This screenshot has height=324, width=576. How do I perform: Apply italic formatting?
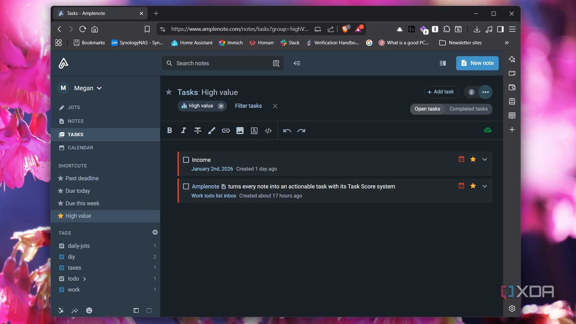pyautogui.click(x=183, y=130)
